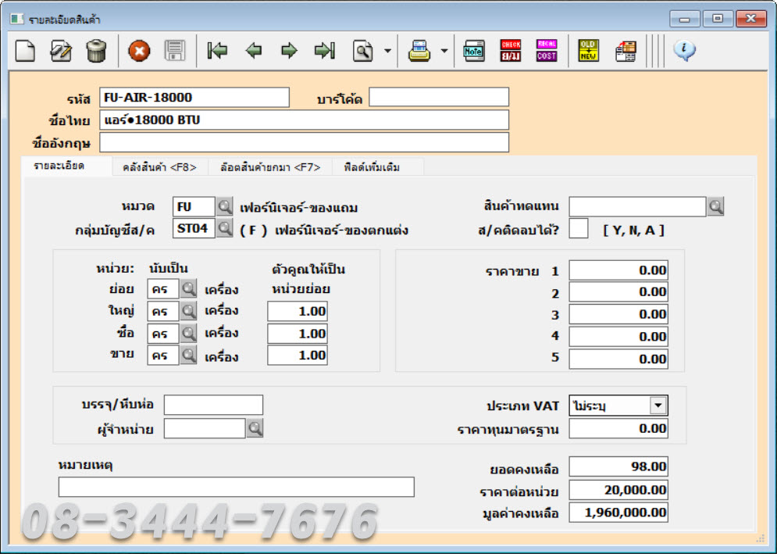Click lookup icon beside หมวด FU field

[x=224, y=206]
